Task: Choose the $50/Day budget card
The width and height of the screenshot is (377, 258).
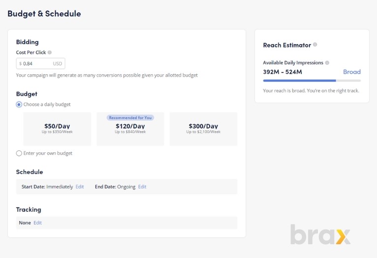Action: click(57, 129)
